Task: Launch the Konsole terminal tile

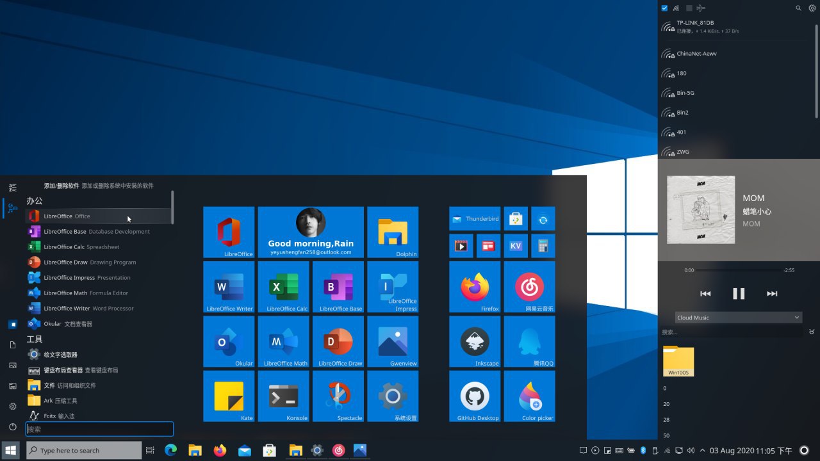Action: [x=283, y=396]
